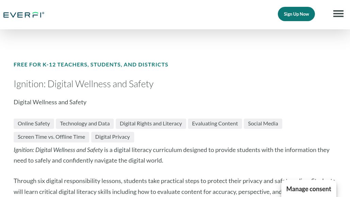
Task: Click the Social Media tag
Action: (x=263, y=124)
